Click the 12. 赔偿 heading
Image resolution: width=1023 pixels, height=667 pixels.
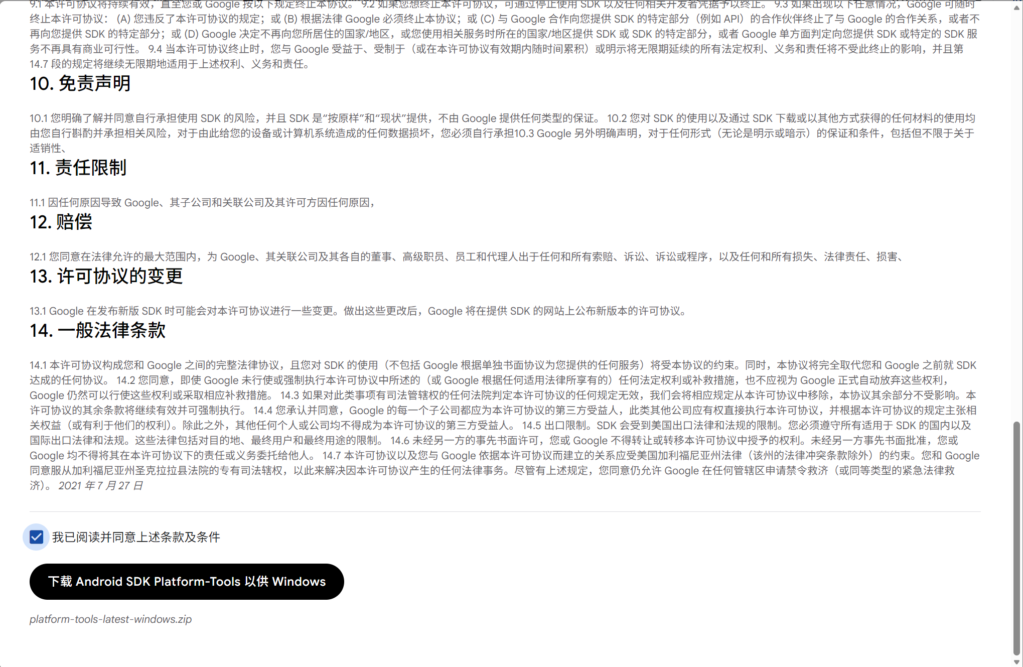click(x=61, y=222)
